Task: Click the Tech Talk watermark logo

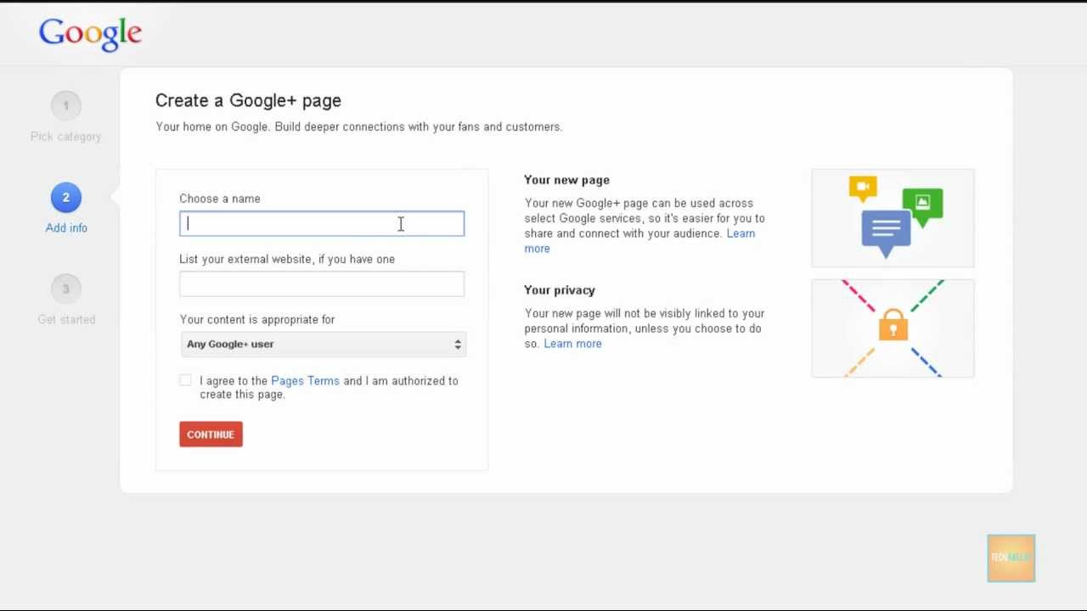Action: point(1011,558)
